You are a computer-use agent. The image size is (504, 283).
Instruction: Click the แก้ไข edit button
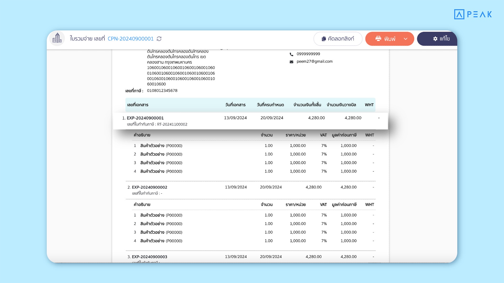pos(437,39)
